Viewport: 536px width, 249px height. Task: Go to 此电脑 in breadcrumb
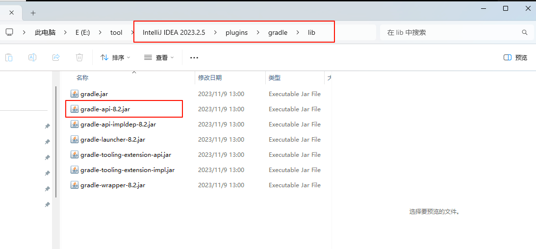(46, 33)
